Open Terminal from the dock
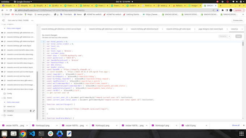Image resolution: width=246 pixels, height=138 pixels. (41, 134)
